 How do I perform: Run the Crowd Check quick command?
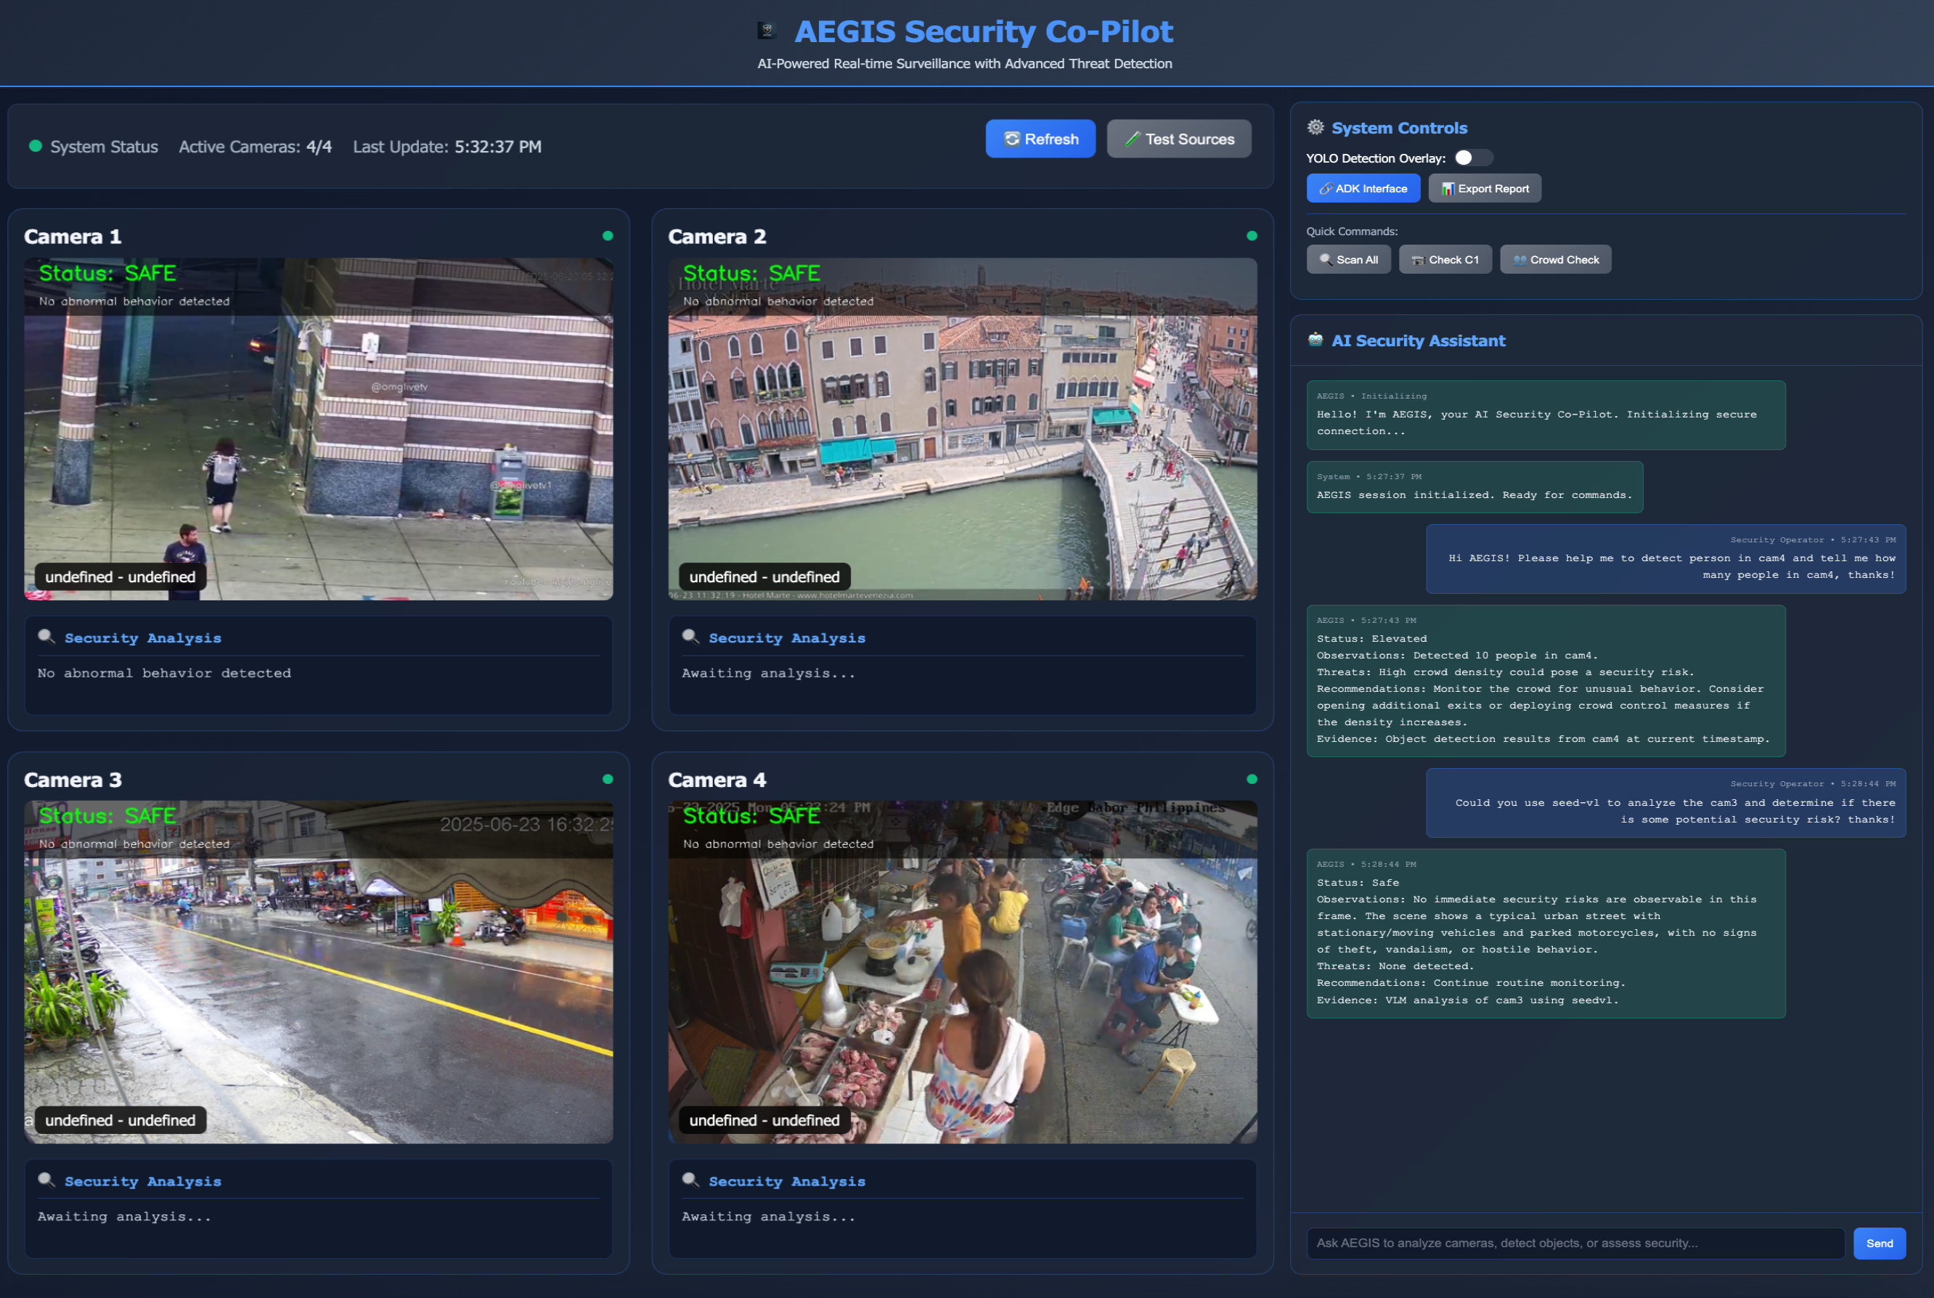coord(1555,259)
